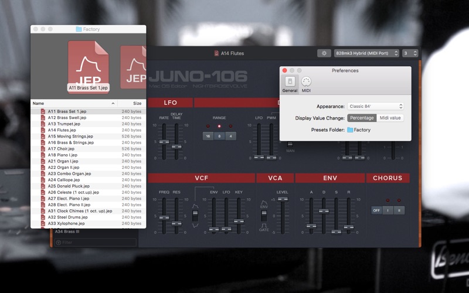The width and height of the screenshot is (469, 293).
Task: Select DCO range 16 button
Action: click(208, 136)
